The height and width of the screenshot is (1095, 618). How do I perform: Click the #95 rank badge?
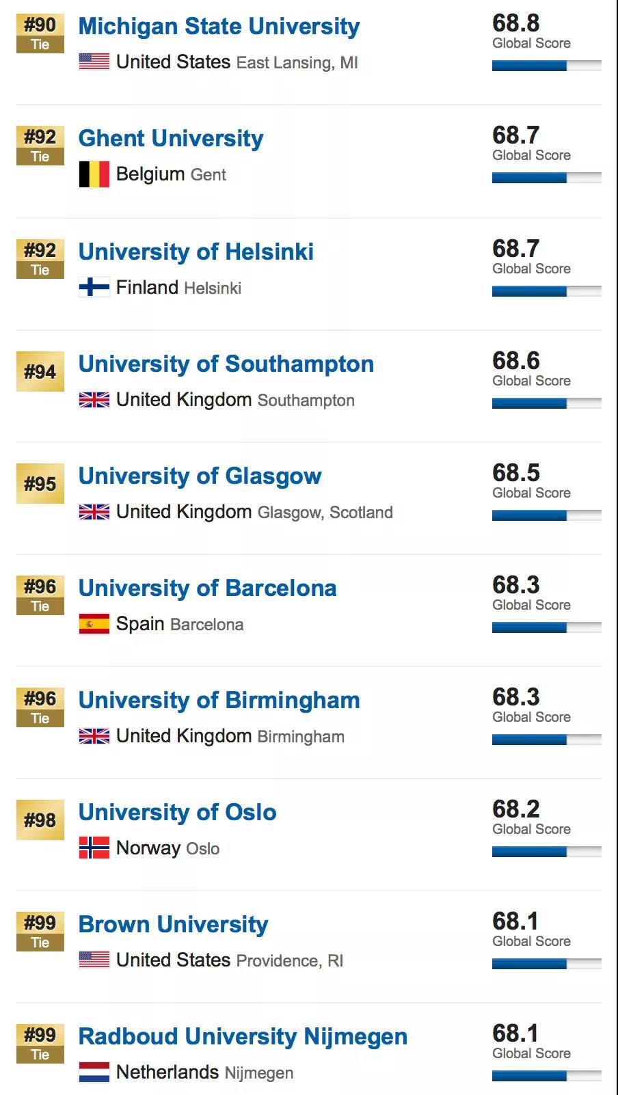click(x=40, y=484)
